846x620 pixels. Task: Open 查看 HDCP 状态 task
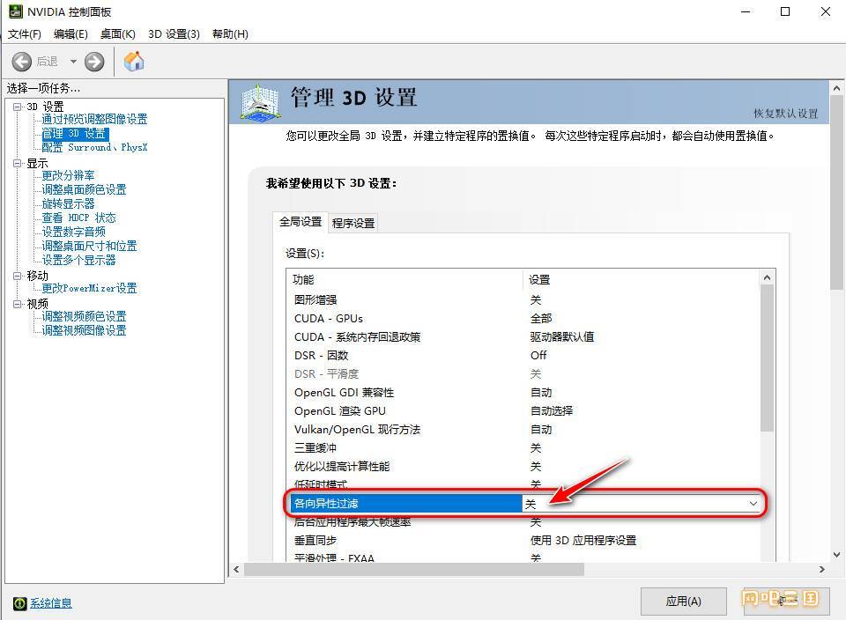pos(78,218)
